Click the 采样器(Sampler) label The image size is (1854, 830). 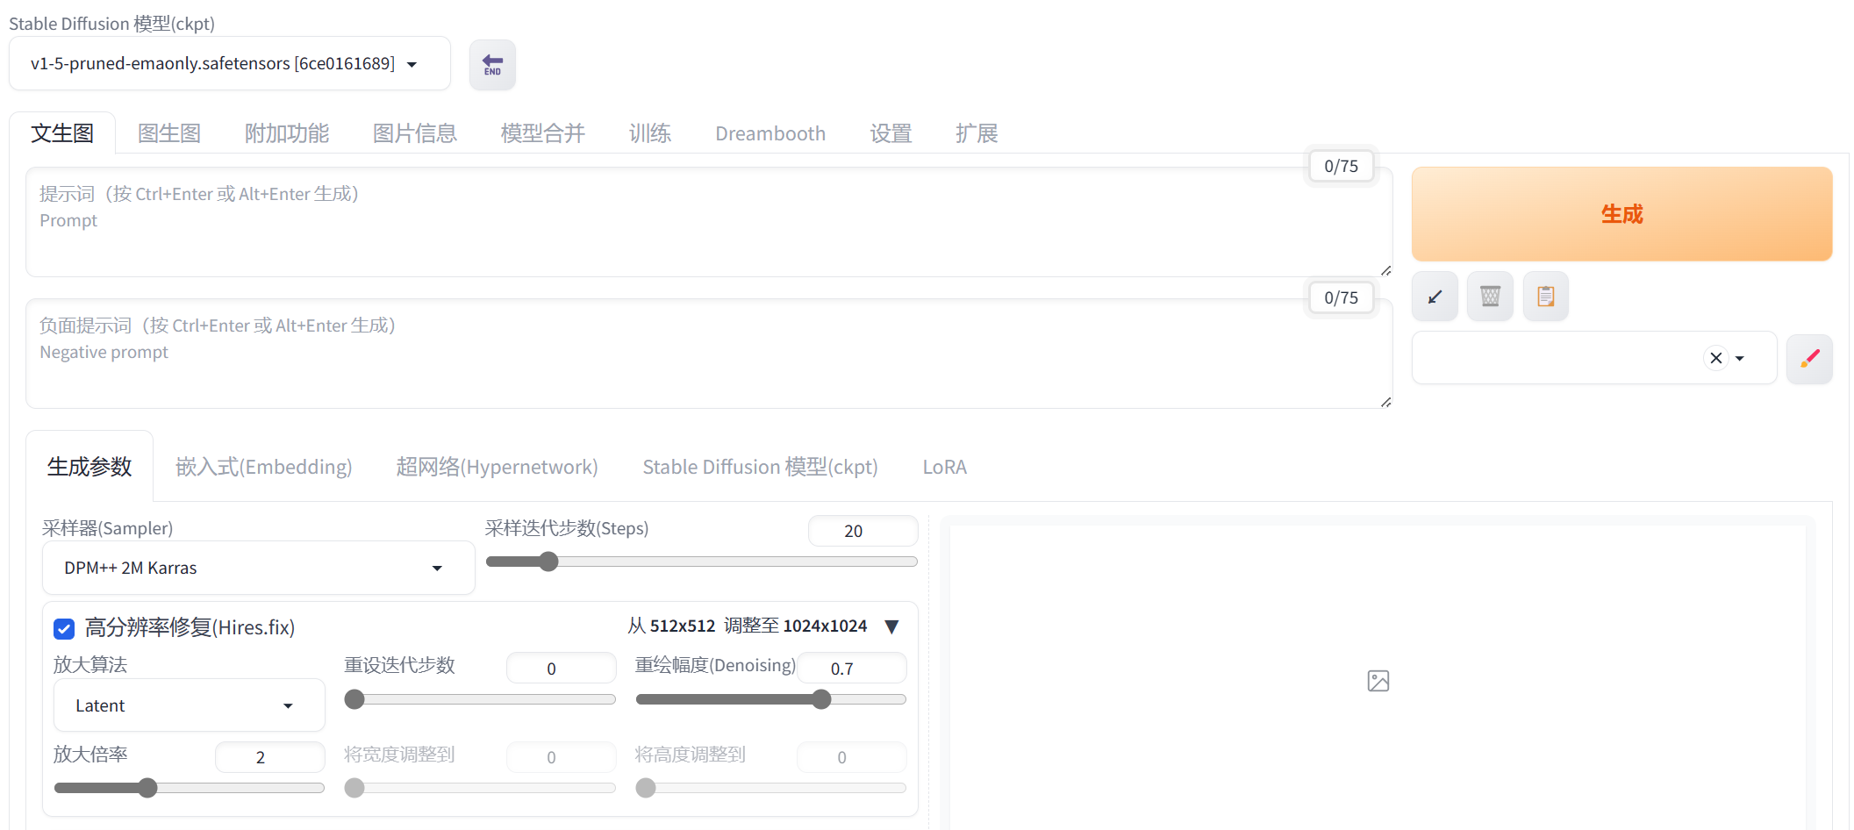[107, 528]
